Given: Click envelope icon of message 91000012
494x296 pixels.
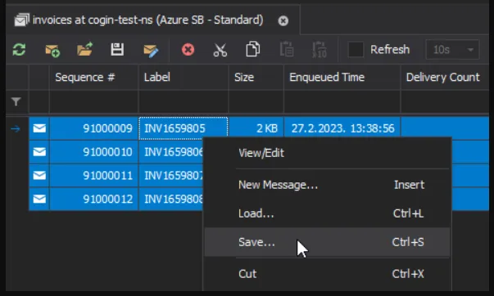Looking at the screenshot, I should 39,199.
